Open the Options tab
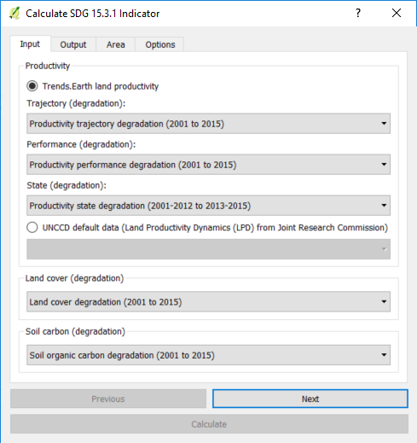 (x=160, y=44)
